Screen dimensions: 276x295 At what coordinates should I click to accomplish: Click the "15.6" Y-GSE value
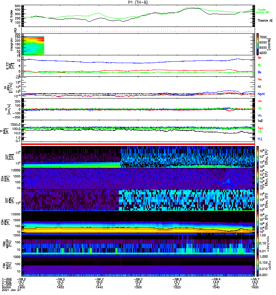pyautogui.click(x=138, y=282)
